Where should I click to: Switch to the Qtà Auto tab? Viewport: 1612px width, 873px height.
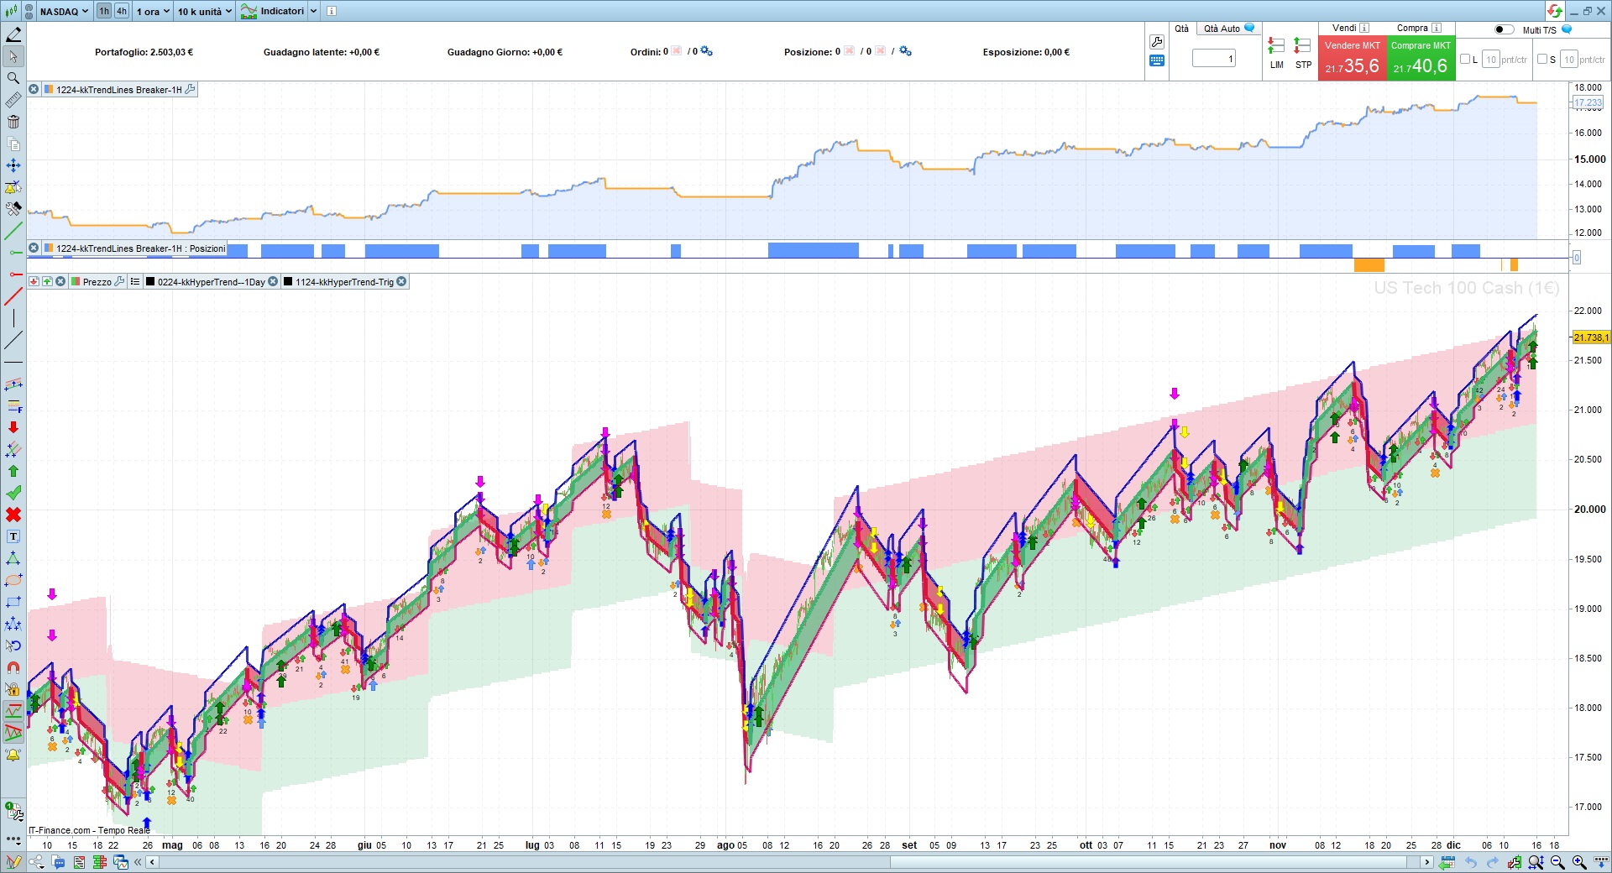(1229, 29)
